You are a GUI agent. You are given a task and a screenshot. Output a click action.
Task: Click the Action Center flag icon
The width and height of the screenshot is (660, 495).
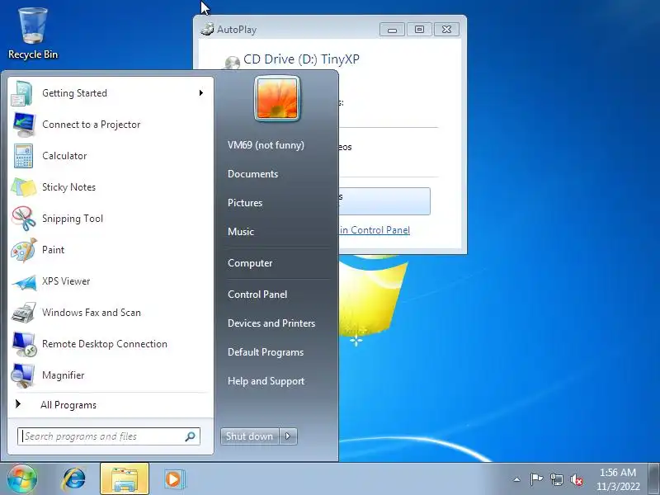[x=536, y=479]
